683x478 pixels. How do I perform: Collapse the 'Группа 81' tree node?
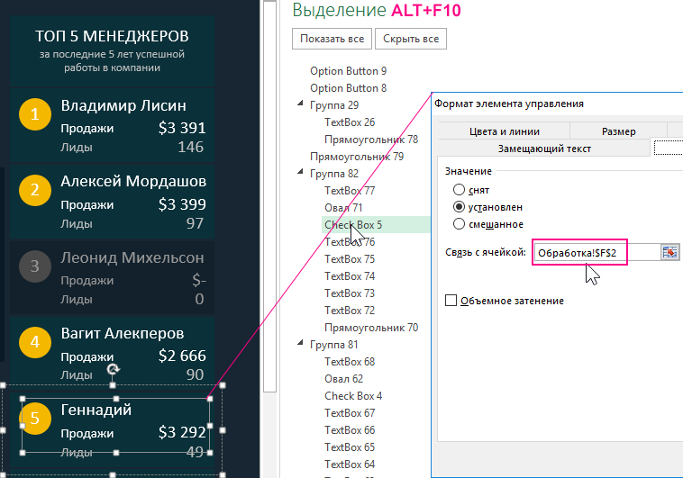pos(300,345)
